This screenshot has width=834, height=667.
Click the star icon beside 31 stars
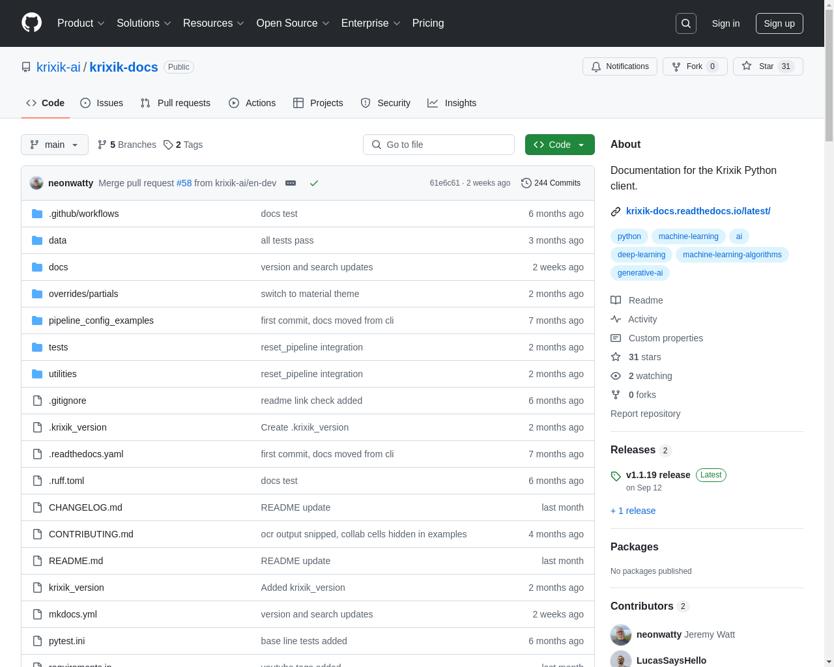click(616, 357)
